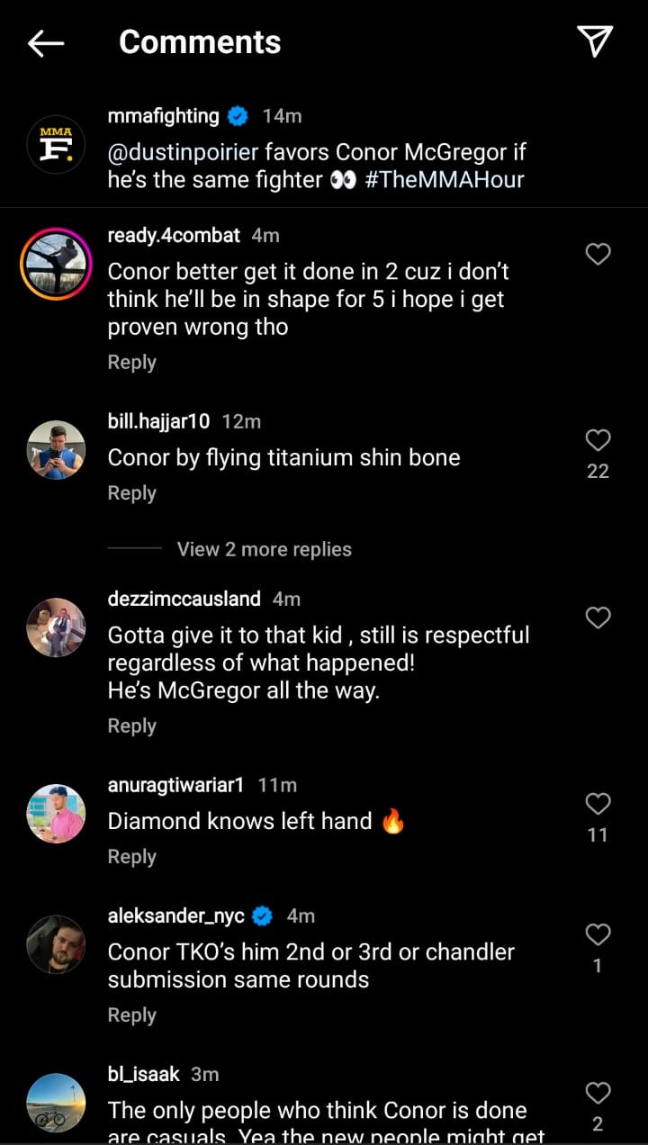The image size is (648, 1145).
Task: Open the share paper plane icon
Action: [x=595, y=41]
